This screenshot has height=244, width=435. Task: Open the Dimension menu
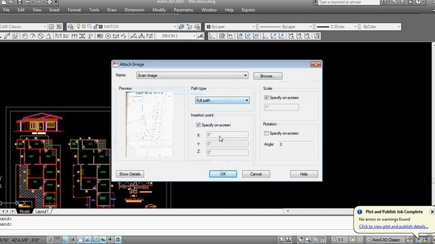click(135, 10)
